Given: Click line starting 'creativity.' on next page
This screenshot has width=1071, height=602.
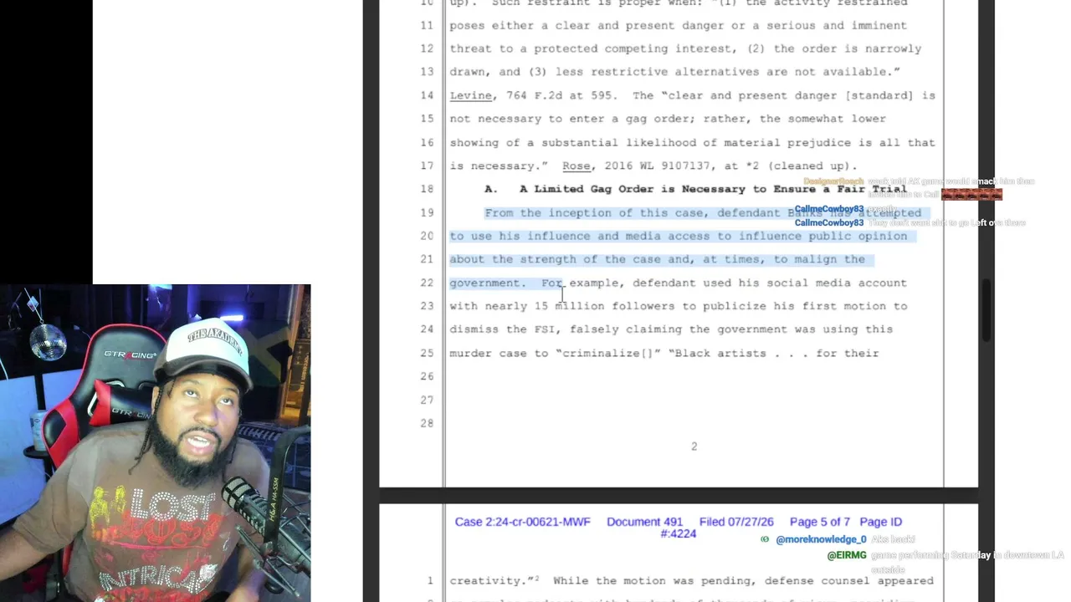Looking at the screenshot, I should pos(692,580).
